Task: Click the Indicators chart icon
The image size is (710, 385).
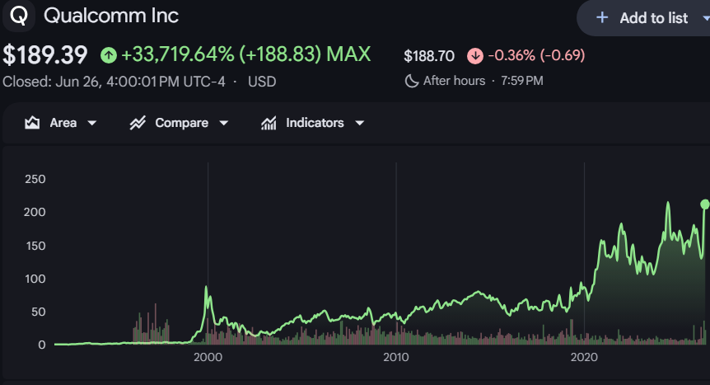Action: (x=269, y=123)
